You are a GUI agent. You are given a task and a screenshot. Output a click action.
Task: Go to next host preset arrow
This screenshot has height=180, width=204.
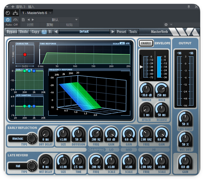pos(33,20)
